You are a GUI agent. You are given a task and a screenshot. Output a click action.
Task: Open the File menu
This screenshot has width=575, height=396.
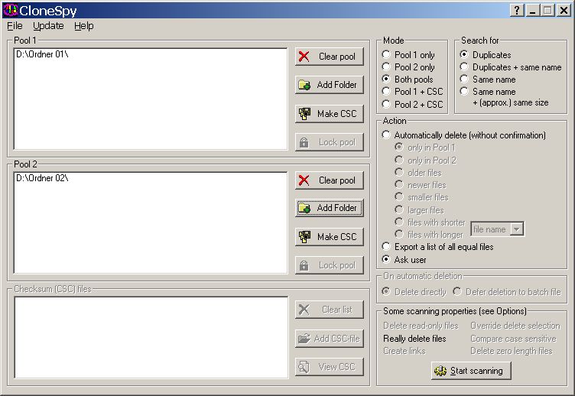(x=15, y=26)
